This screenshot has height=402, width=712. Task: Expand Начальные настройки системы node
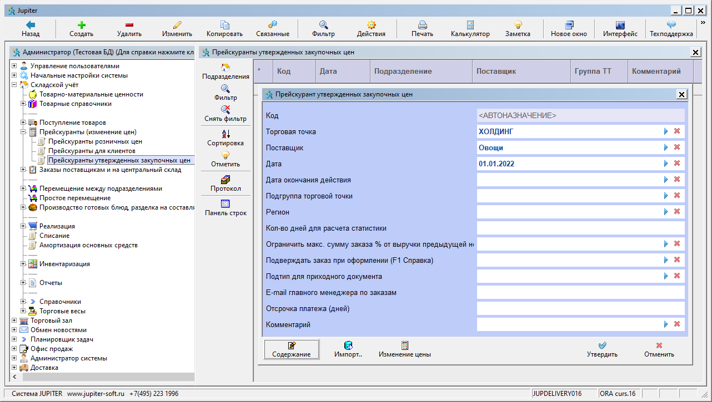pyautogui.click(x=14, y=75)
